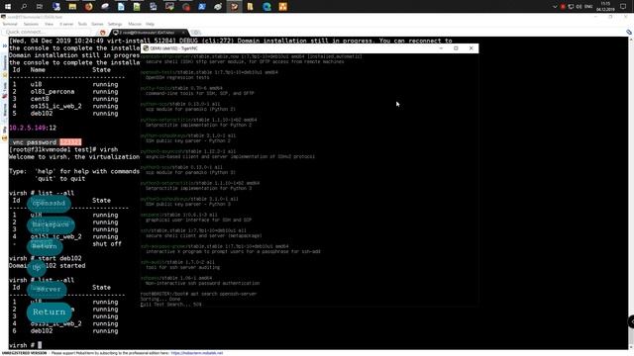
Task: Open the notification center icon
Action: [x=623, y=7]
